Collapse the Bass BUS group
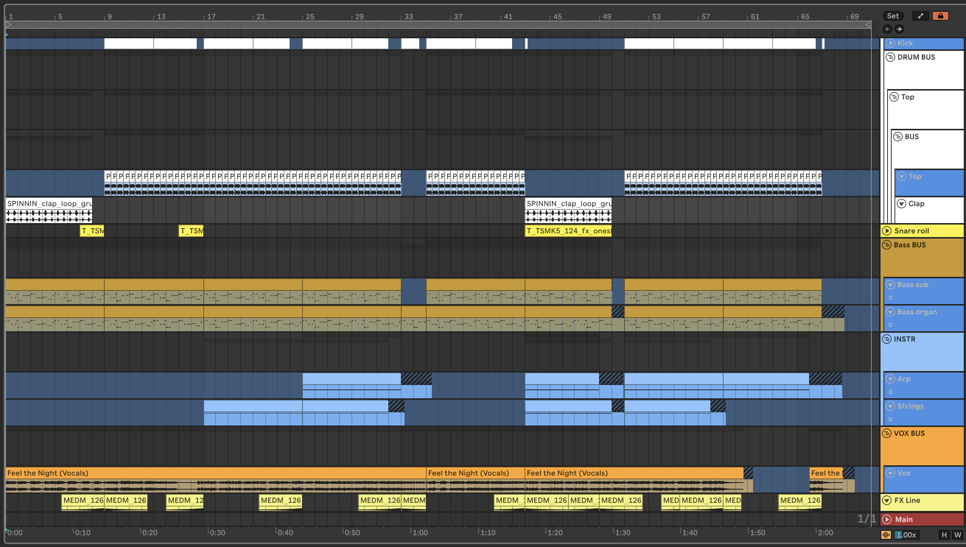966x547 pixels. click(887, 245)
